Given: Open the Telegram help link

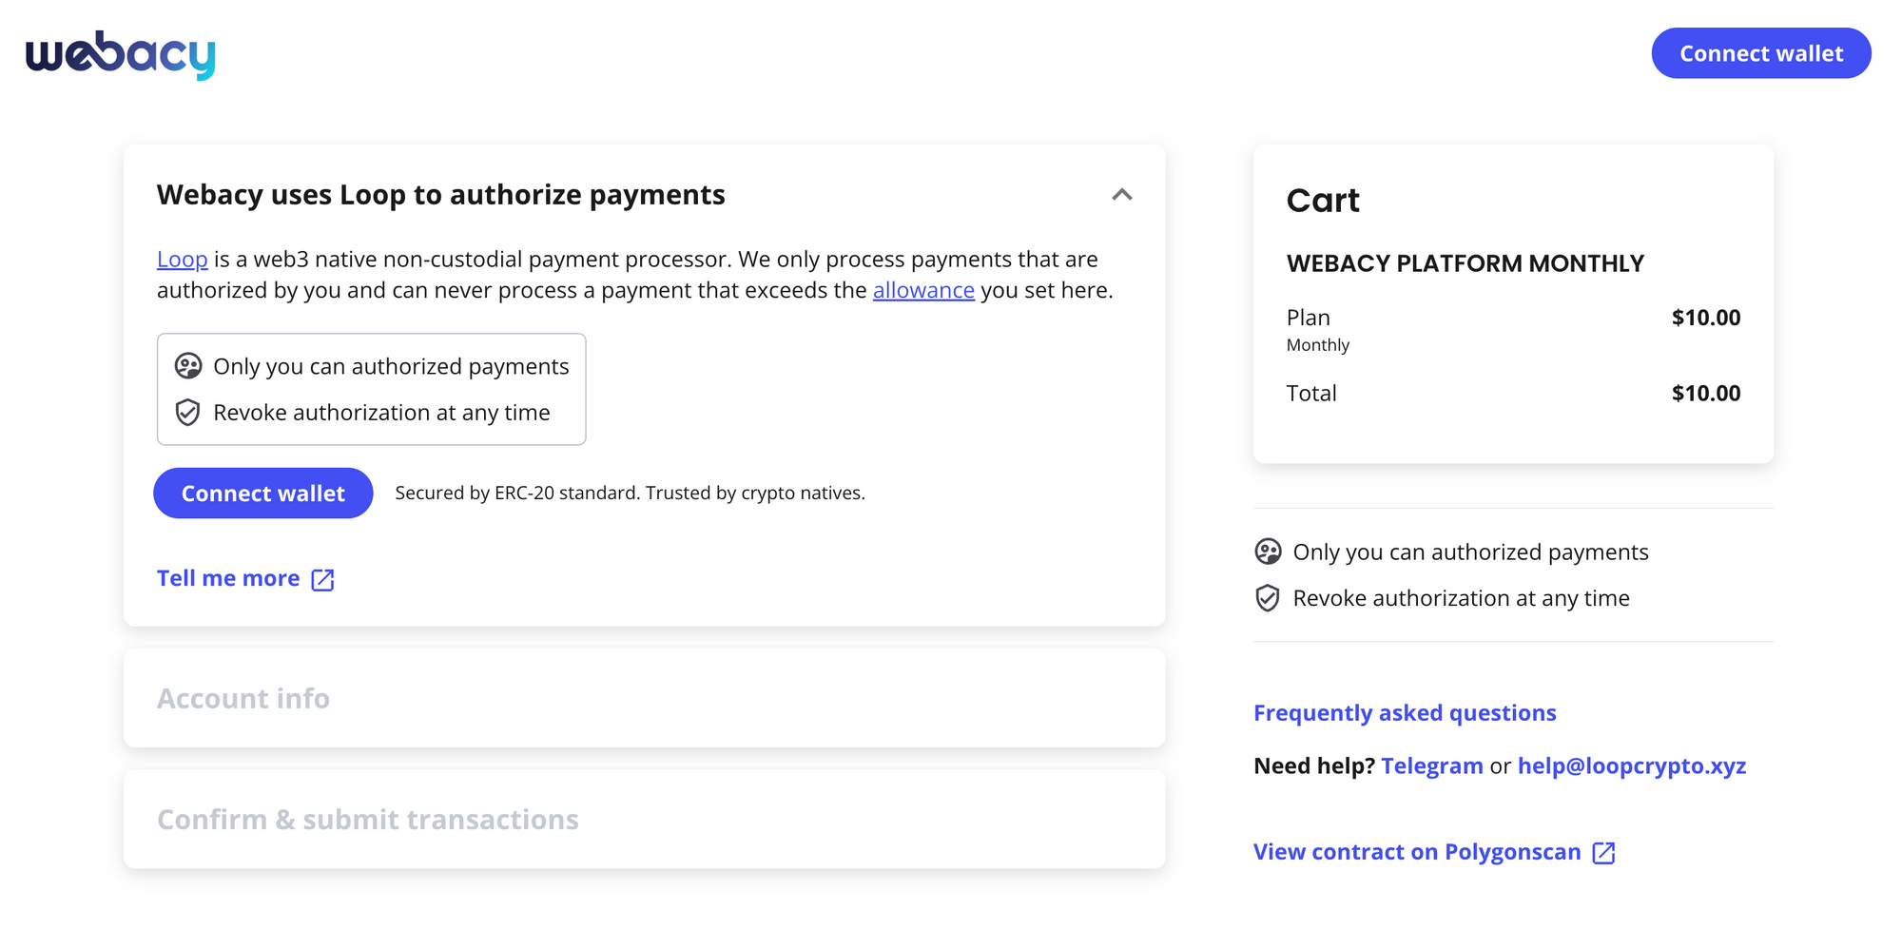Looking at the screenshot, I should (x=1431, y=766).
